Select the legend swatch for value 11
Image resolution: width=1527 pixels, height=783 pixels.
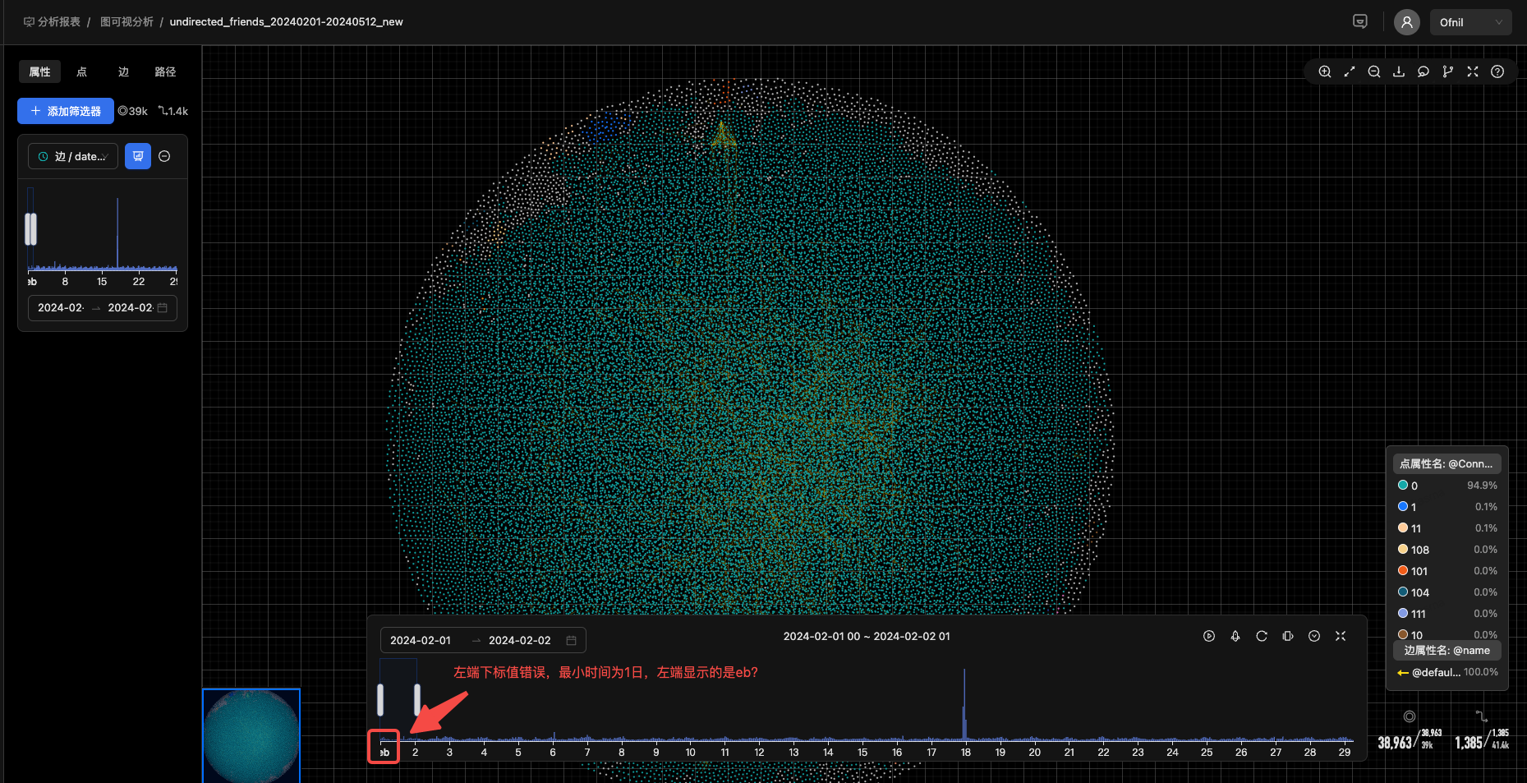pos(1403,528)
